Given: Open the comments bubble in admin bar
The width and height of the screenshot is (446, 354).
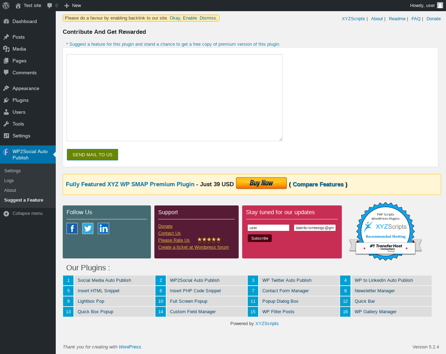Looking at the screenshot, I should click(50, 6).
